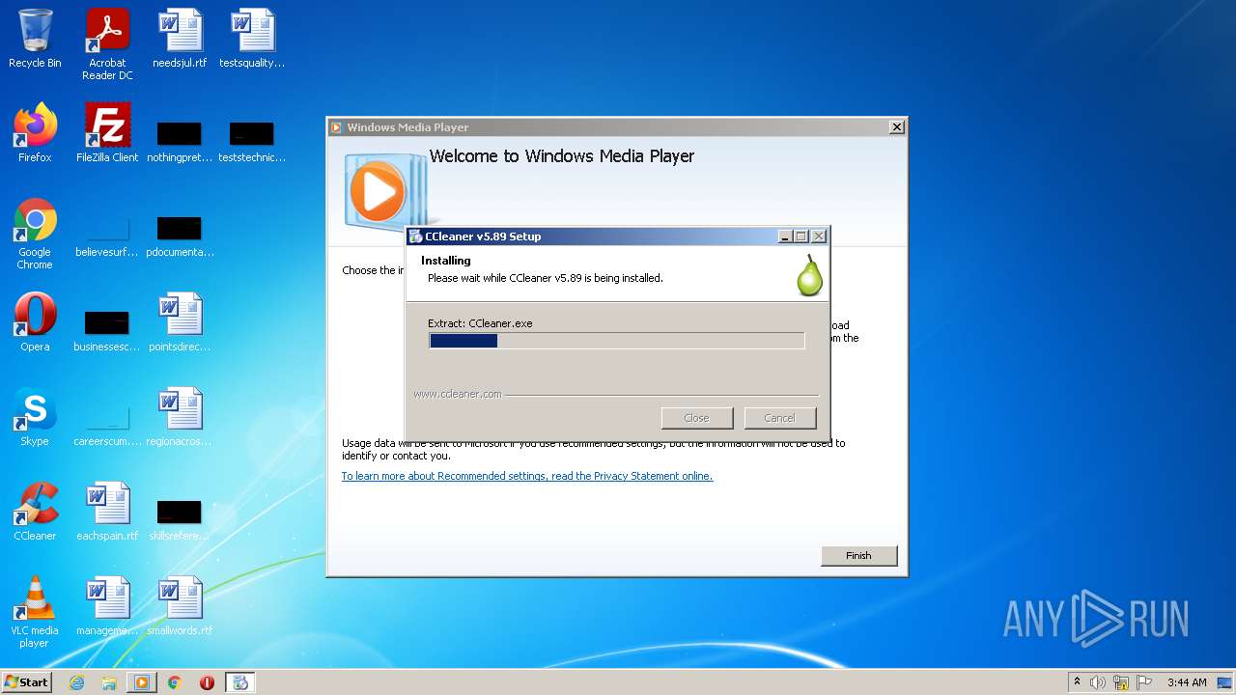Close the Windows Media Player window
The width and height of the screenshot is (1236, 695).
(x=896, y=126)
